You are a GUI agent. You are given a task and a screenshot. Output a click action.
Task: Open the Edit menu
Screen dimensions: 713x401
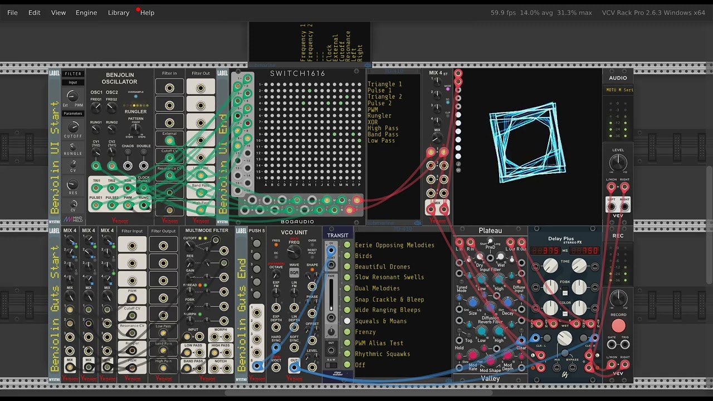[35, 12]
